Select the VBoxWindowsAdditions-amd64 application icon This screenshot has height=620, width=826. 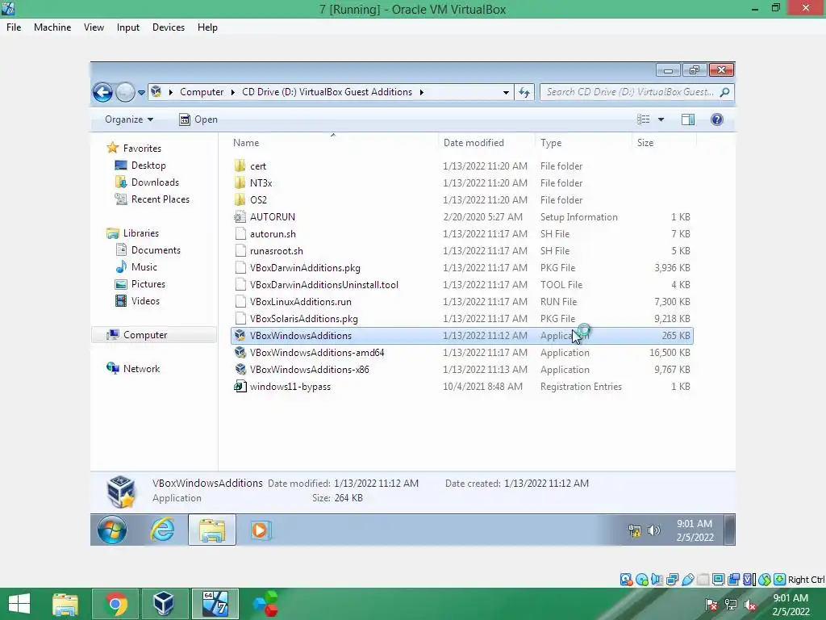[x=240, y=352]
